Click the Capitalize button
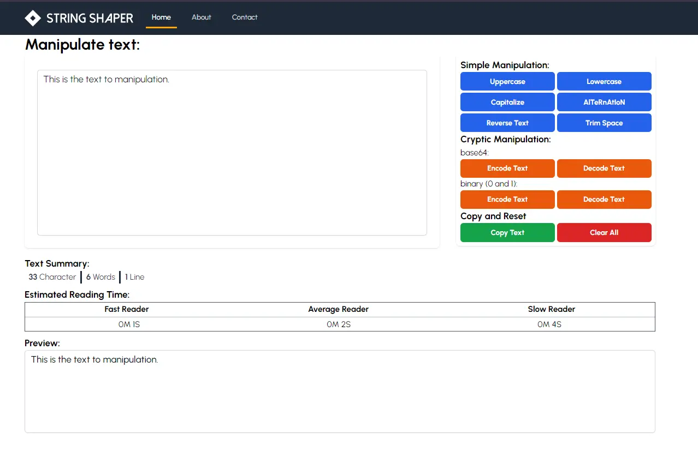 pos(507,102)
